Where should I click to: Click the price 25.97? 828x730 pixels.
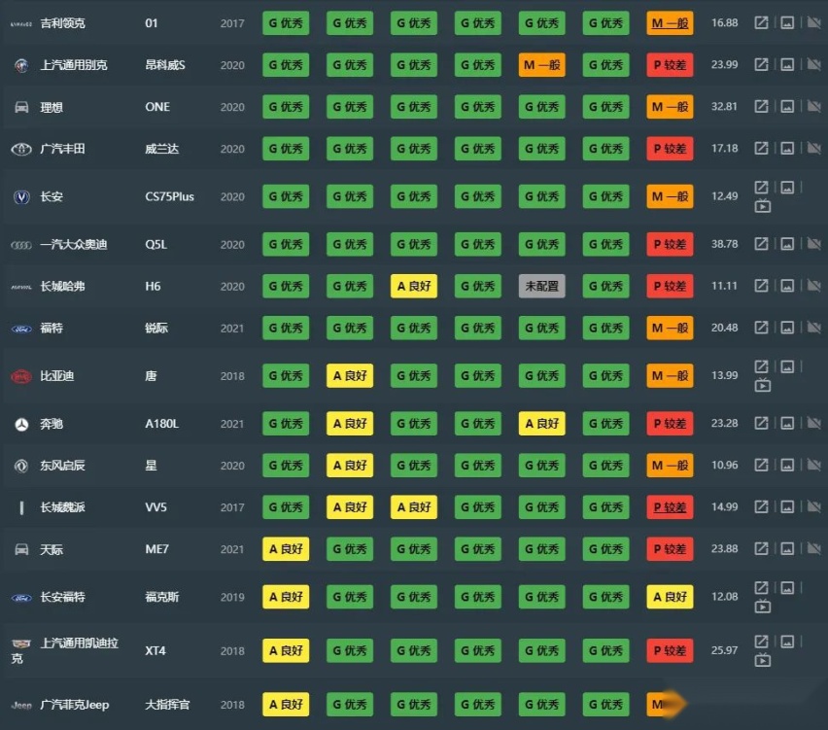point(725,650)
